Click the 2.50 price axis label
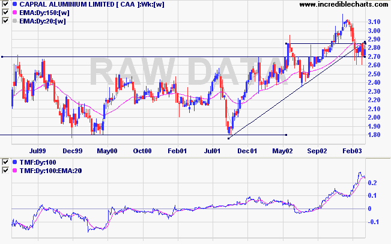Image resolution: width=391 pixels, height=244 pixels. (374, 74)
